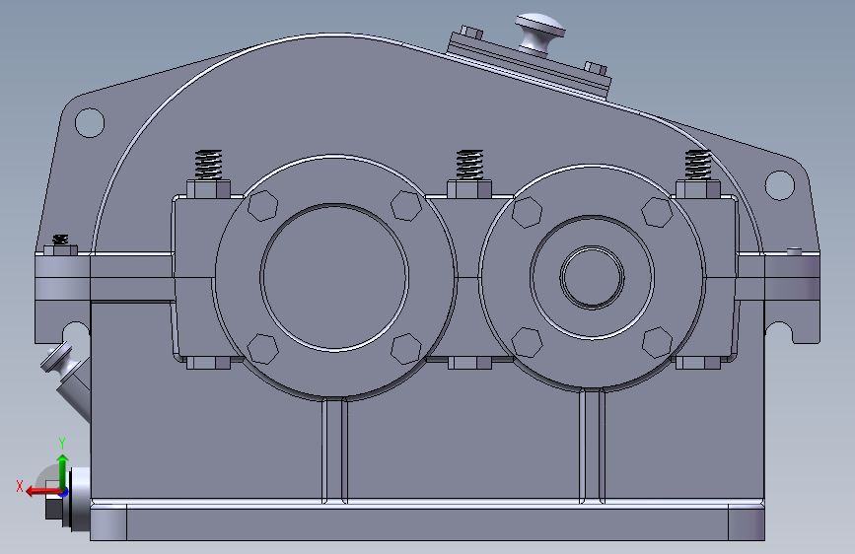The width and height of the screenshot is (855, 554).
Task: Select the lower-left hex bolt on the right end cap
Action: 528,342
